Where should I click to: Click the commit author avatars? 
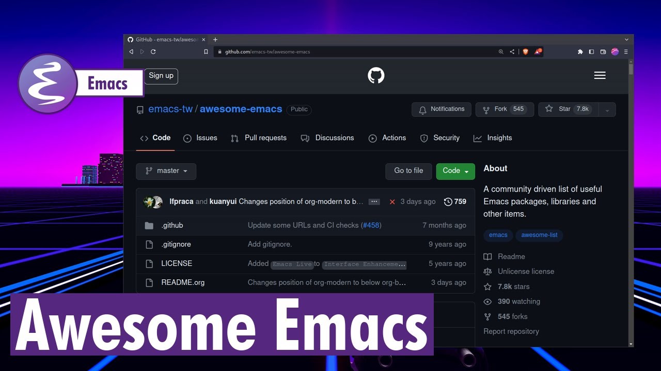[x=153, y=202]
